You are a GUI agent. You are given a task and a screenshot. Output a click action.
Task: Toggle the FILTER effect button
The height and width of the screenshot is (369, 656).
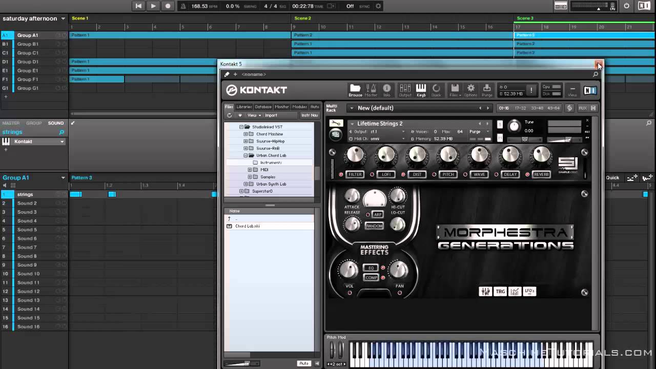click(355, 174)
